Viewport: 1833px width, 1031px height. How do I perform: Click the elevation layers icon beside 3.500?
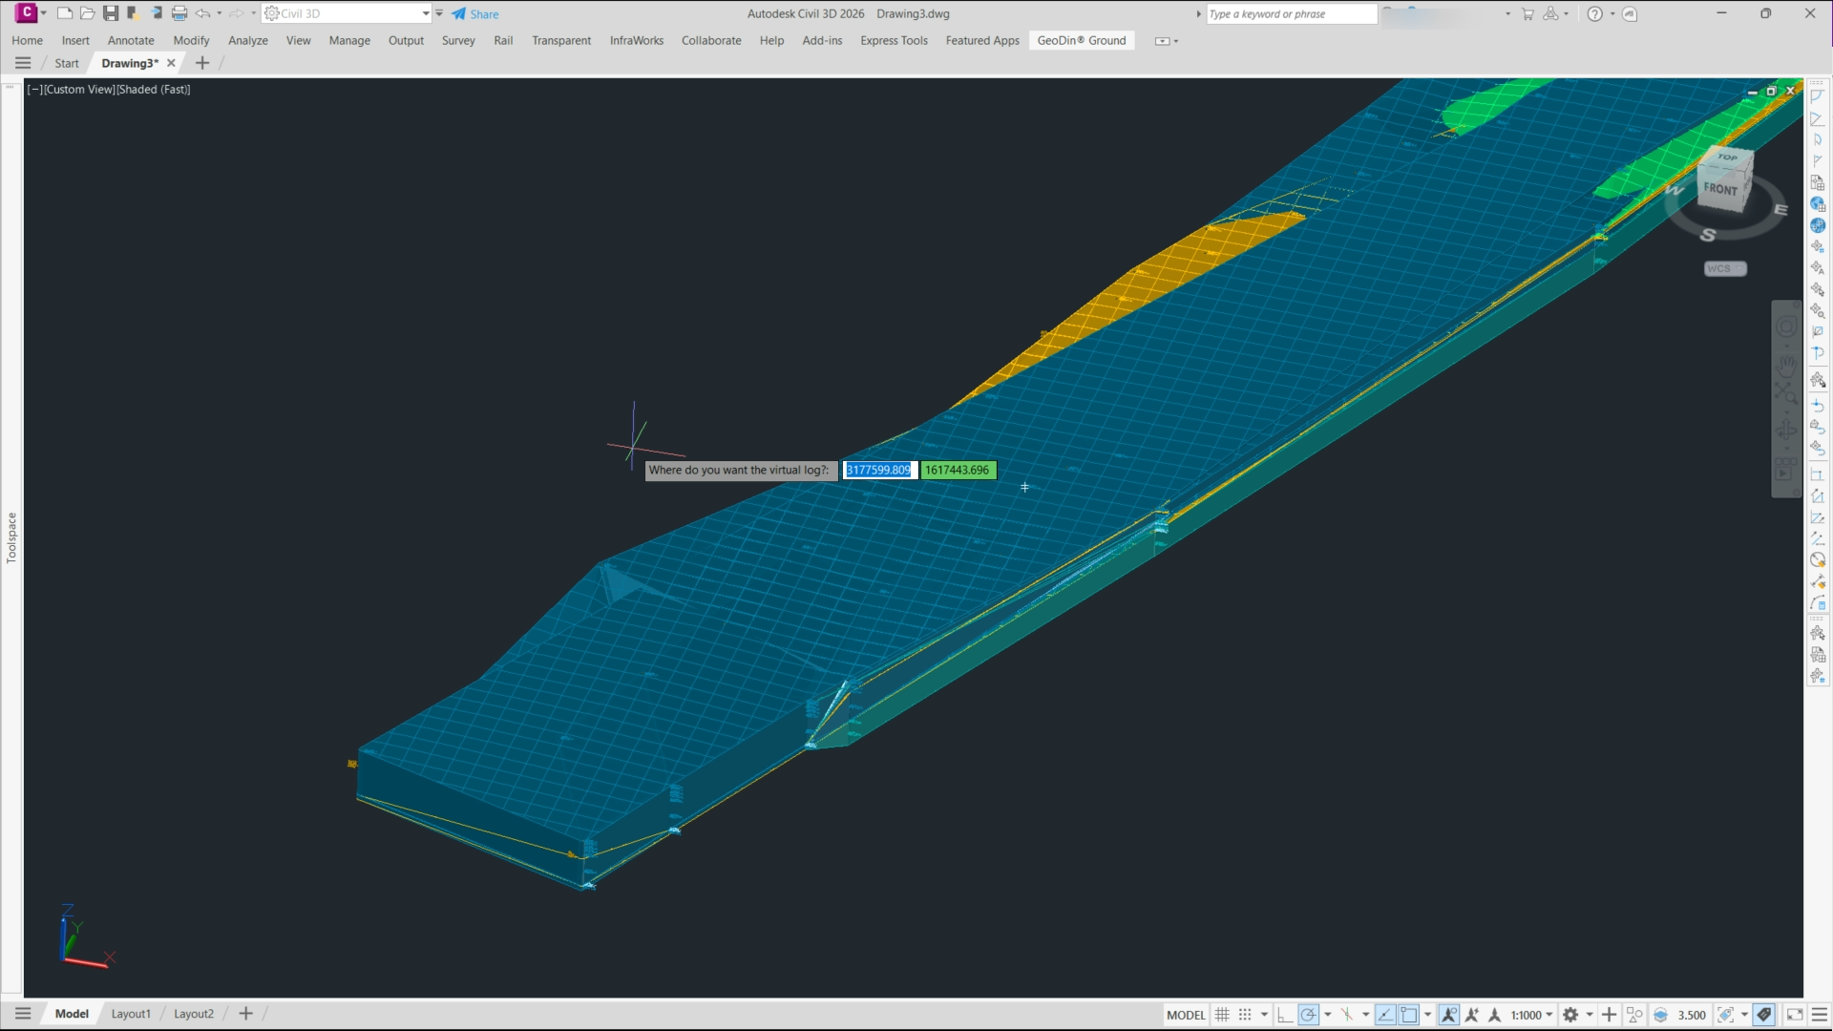(x=1661, y=1015)
